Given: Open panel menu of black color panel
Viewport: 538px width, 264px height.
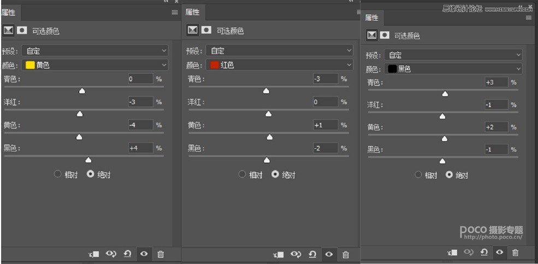Looking at the screenshot, I should click(x=529, y=18).
